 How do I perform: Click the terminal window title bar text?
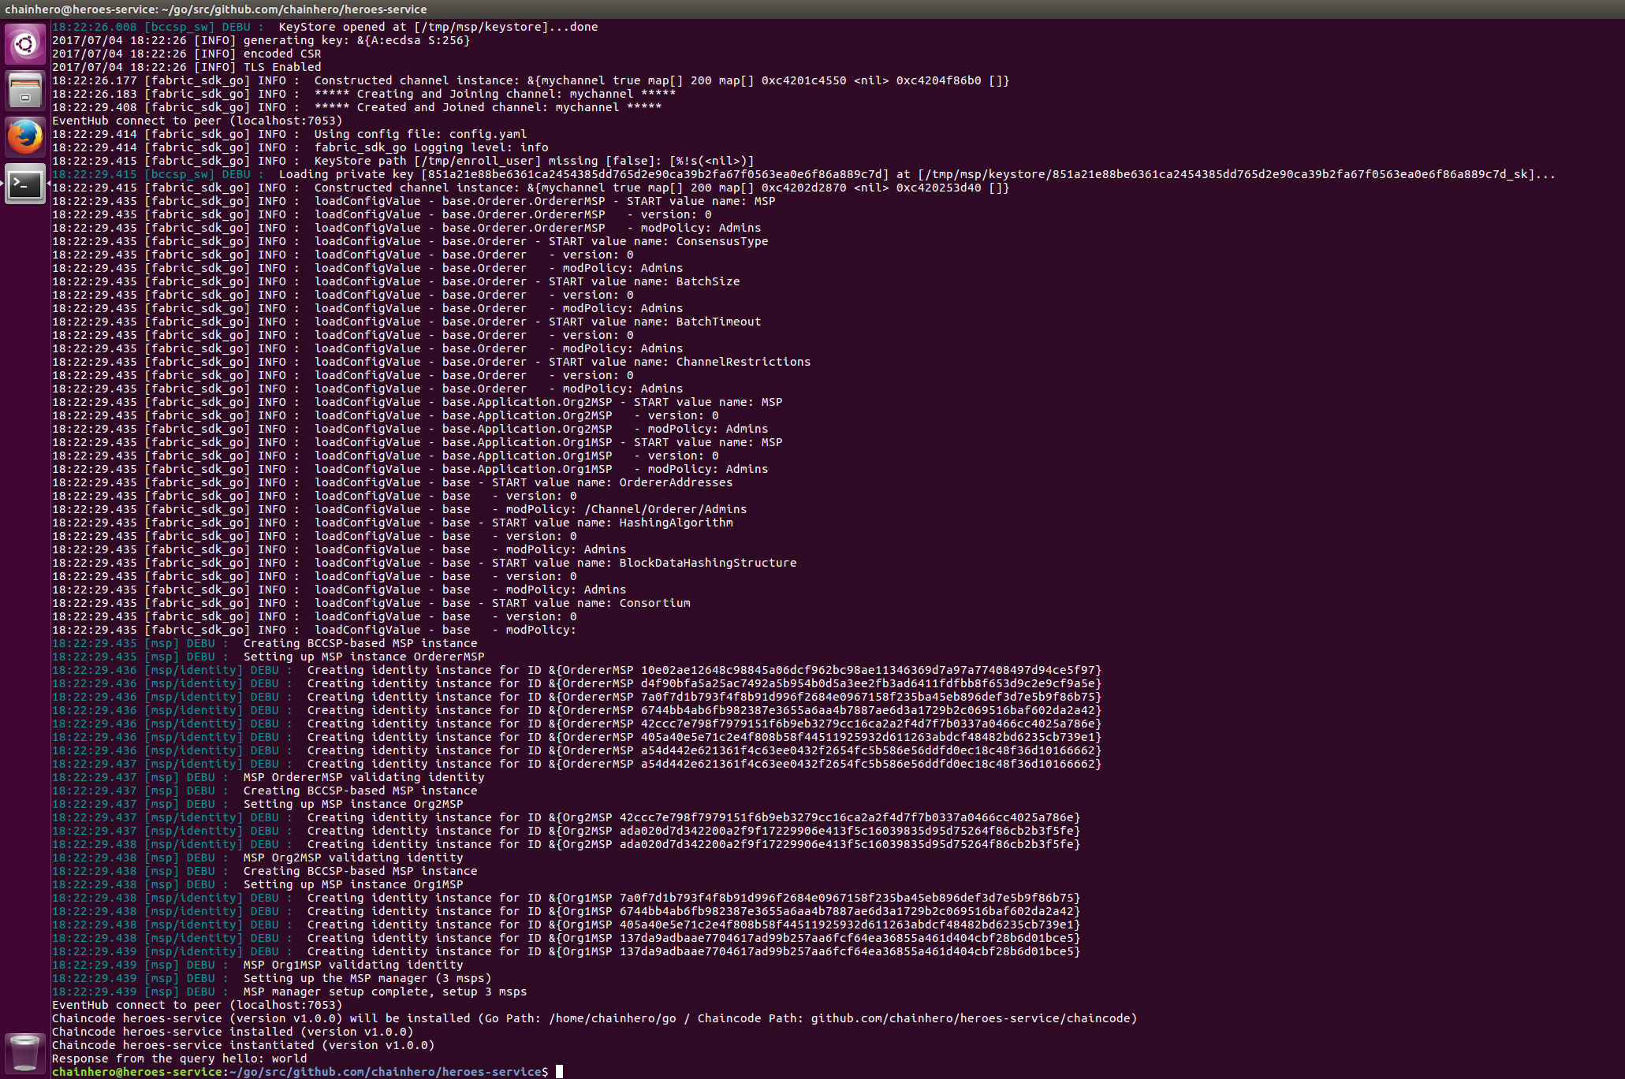click(x=215, y=9)
